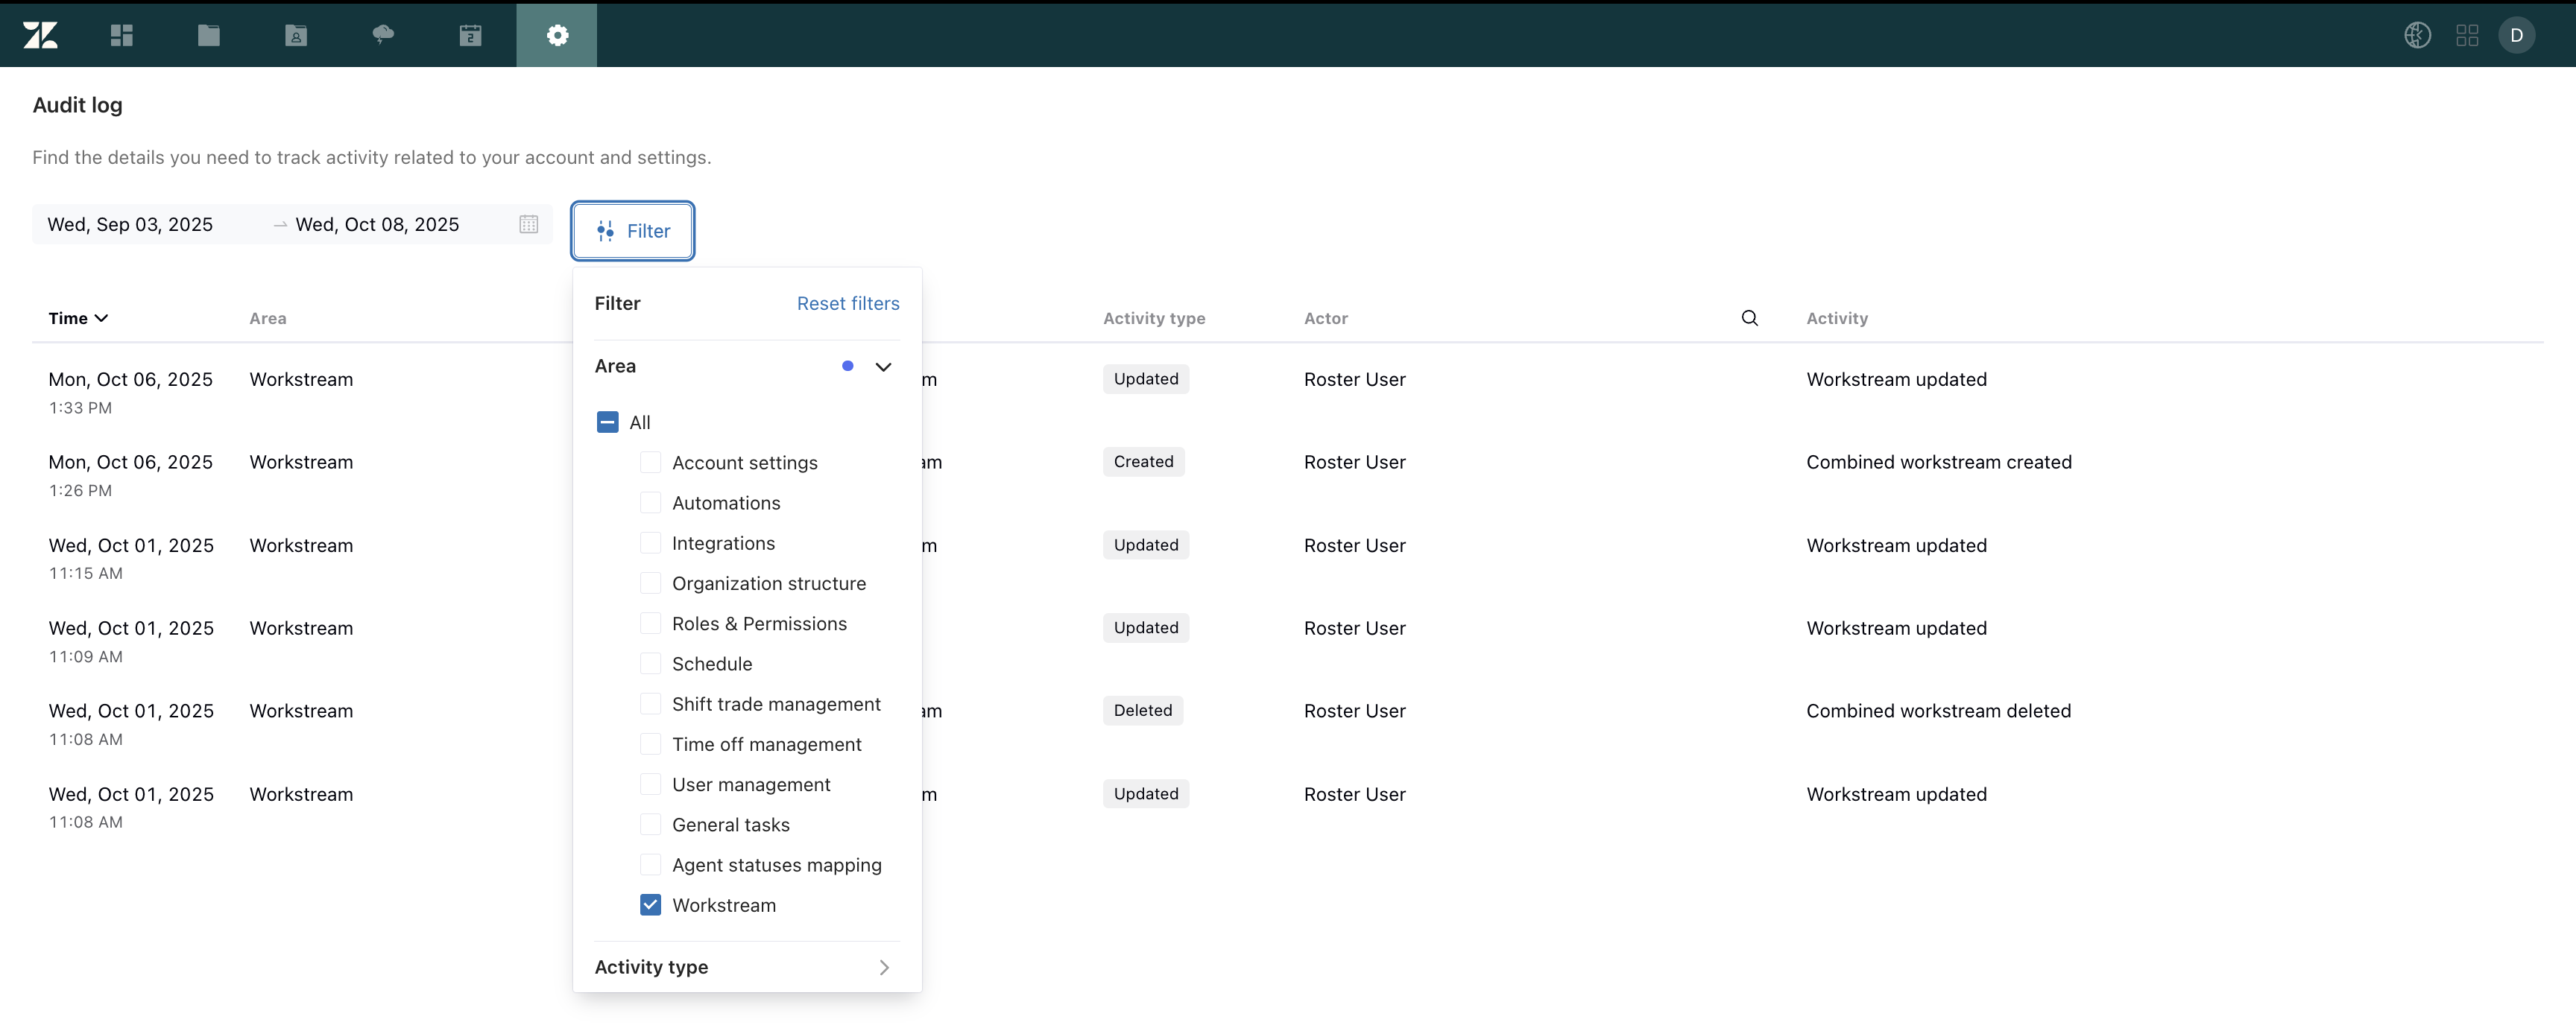Open the dashboard grid icon

click(x=122, y=35)
